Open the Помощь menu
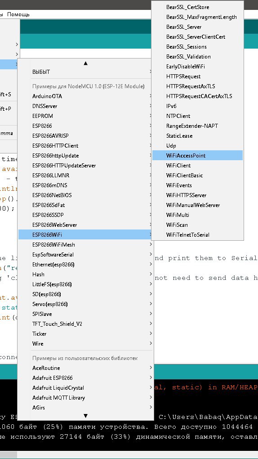This screenshot has height=459, width=258. tap(18, 14)
